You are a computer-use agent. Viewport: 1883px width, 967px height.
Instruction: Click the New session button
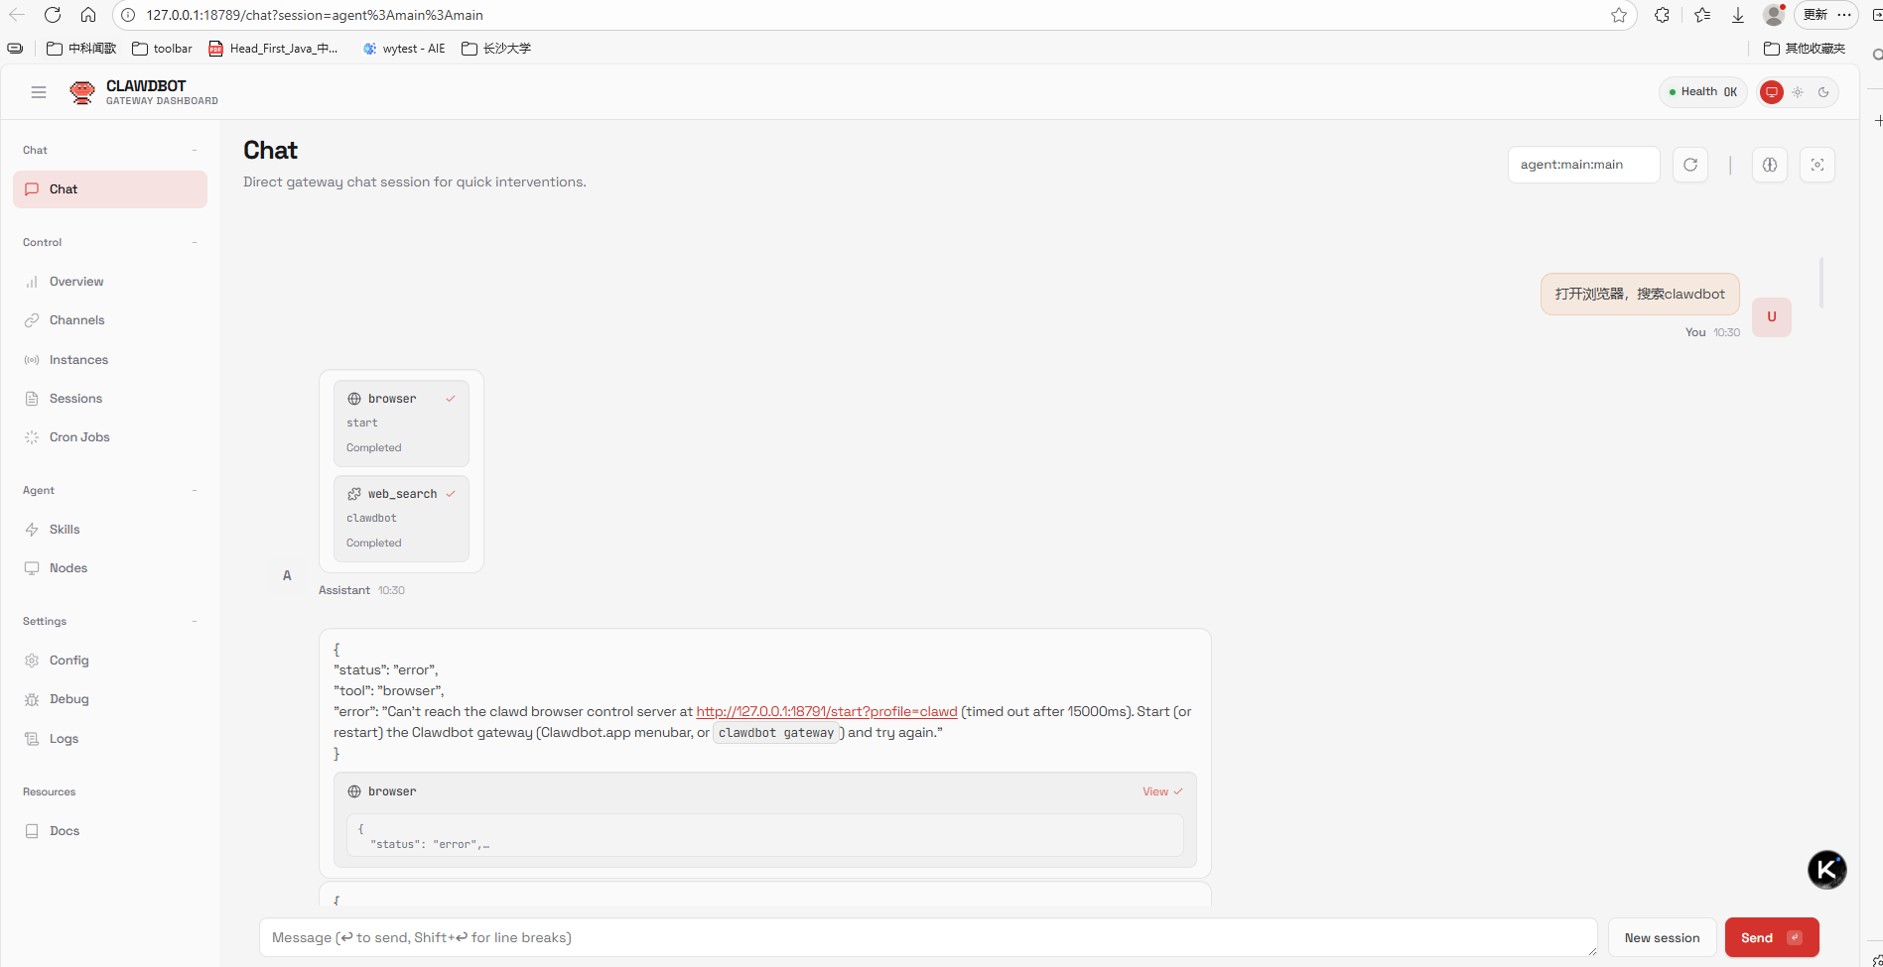[1662, 937]
